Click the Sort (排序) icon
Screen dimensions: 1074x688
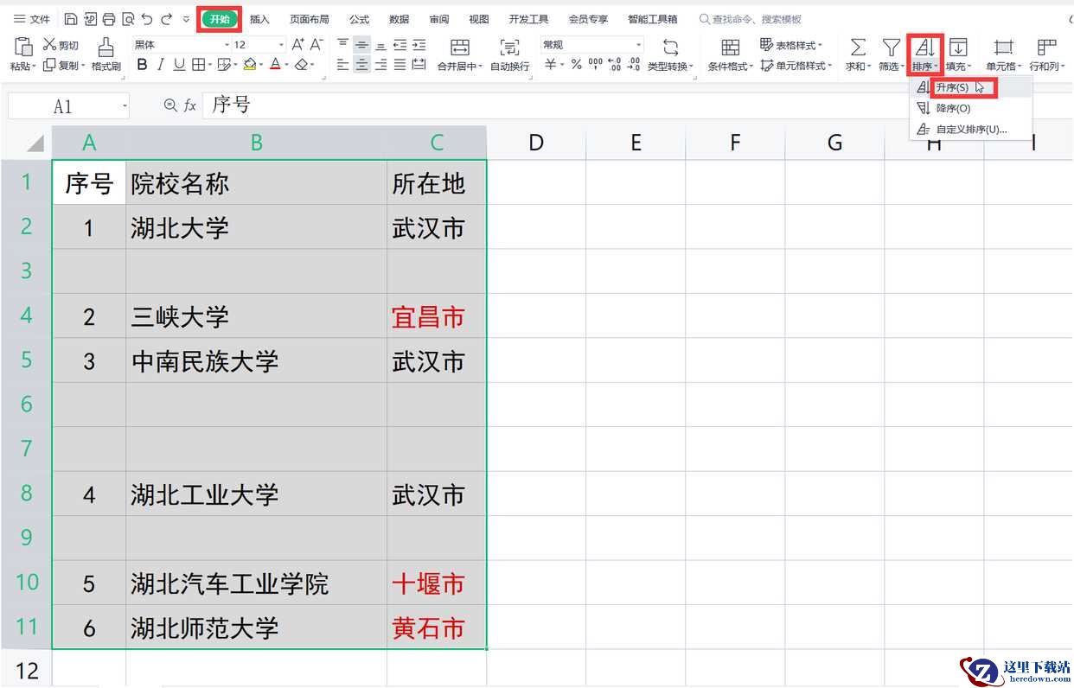pyautogui.click(x=924, y=48)
